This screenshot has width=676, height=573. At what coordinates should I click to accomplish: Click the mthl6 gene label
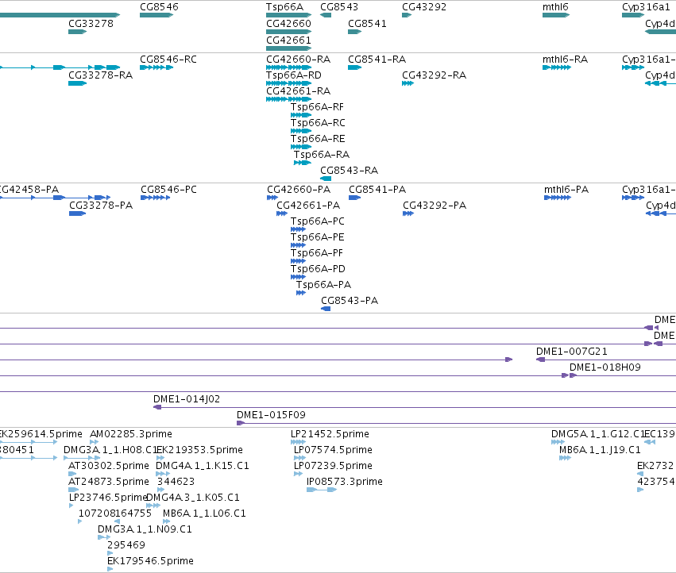point(555,7)
